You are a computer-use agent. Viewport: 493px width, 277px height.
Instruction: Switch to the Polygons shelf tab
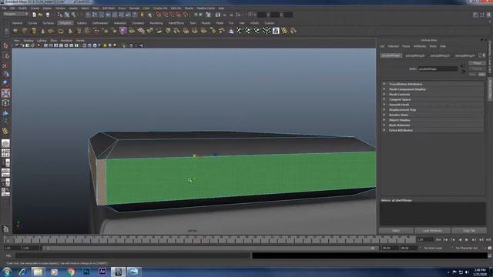coord(65,23)
